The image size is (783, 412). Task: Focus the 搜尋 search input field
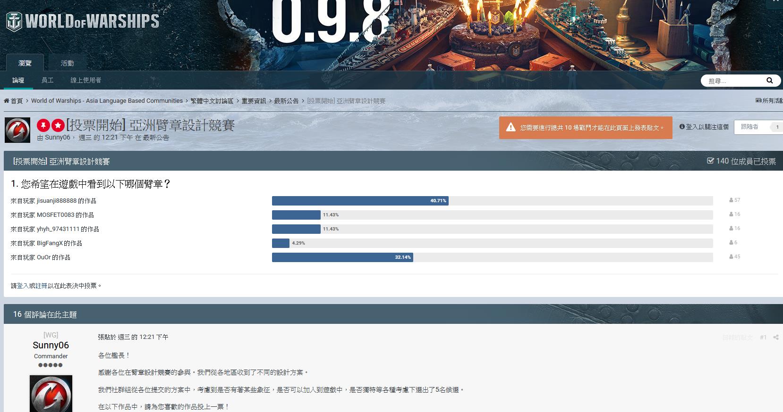(x=733, y=81)
